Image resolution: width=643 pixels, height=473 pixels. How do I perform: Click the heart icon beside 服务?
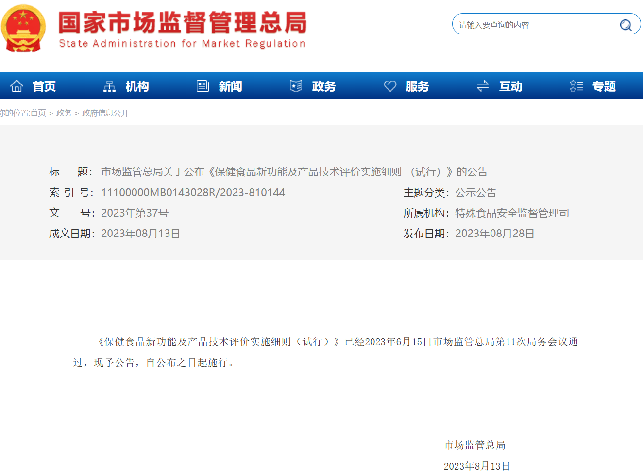click(390, 86)
